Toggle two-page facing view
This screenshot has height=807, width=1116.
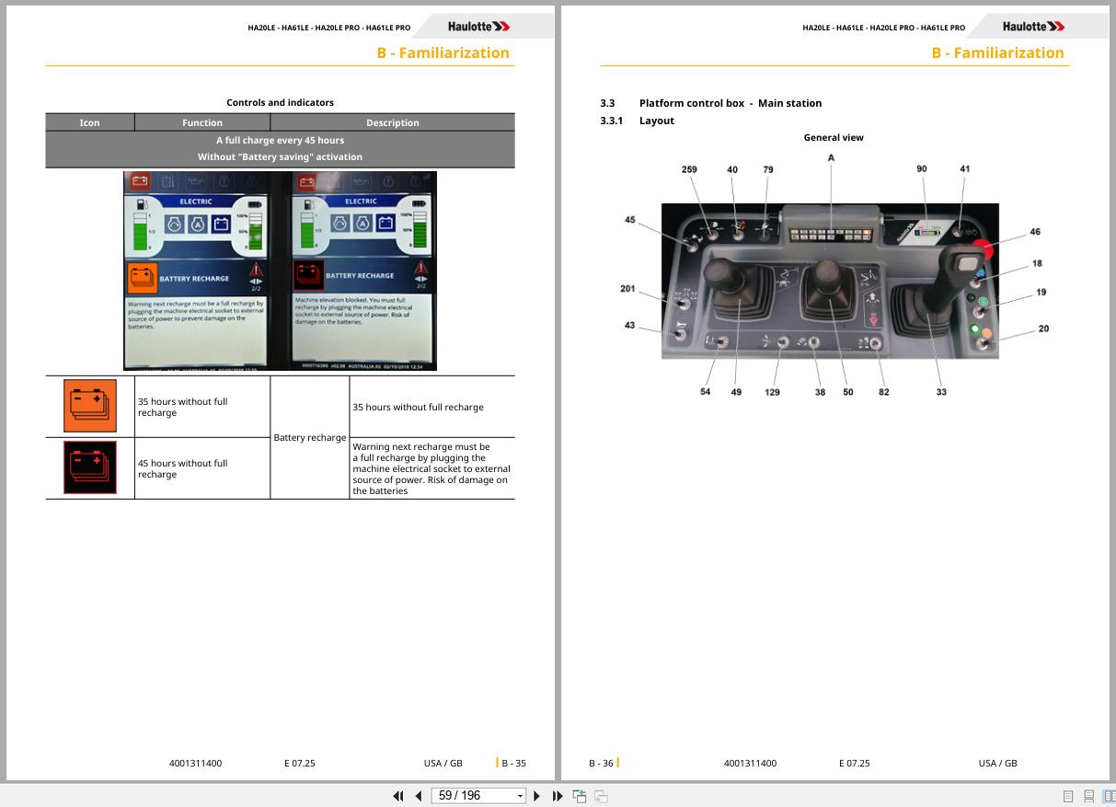point(1110,796)
